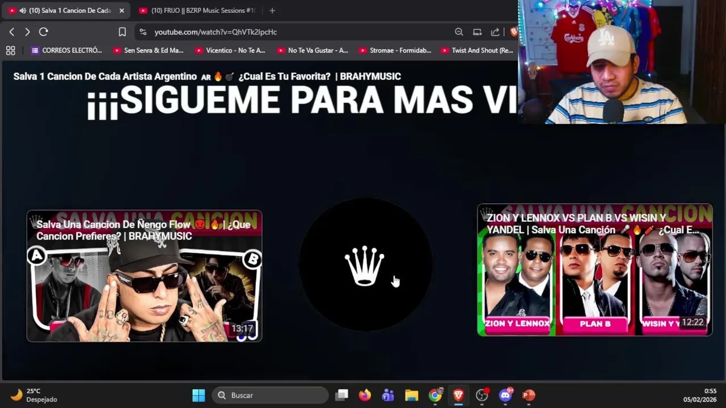
Task: Go forward with the browser forward arrow
Action: point(27,32)
